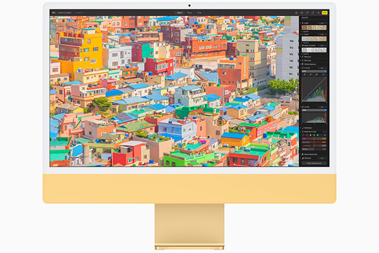Open the Curves RGB channel dropdown

(315, 71)
